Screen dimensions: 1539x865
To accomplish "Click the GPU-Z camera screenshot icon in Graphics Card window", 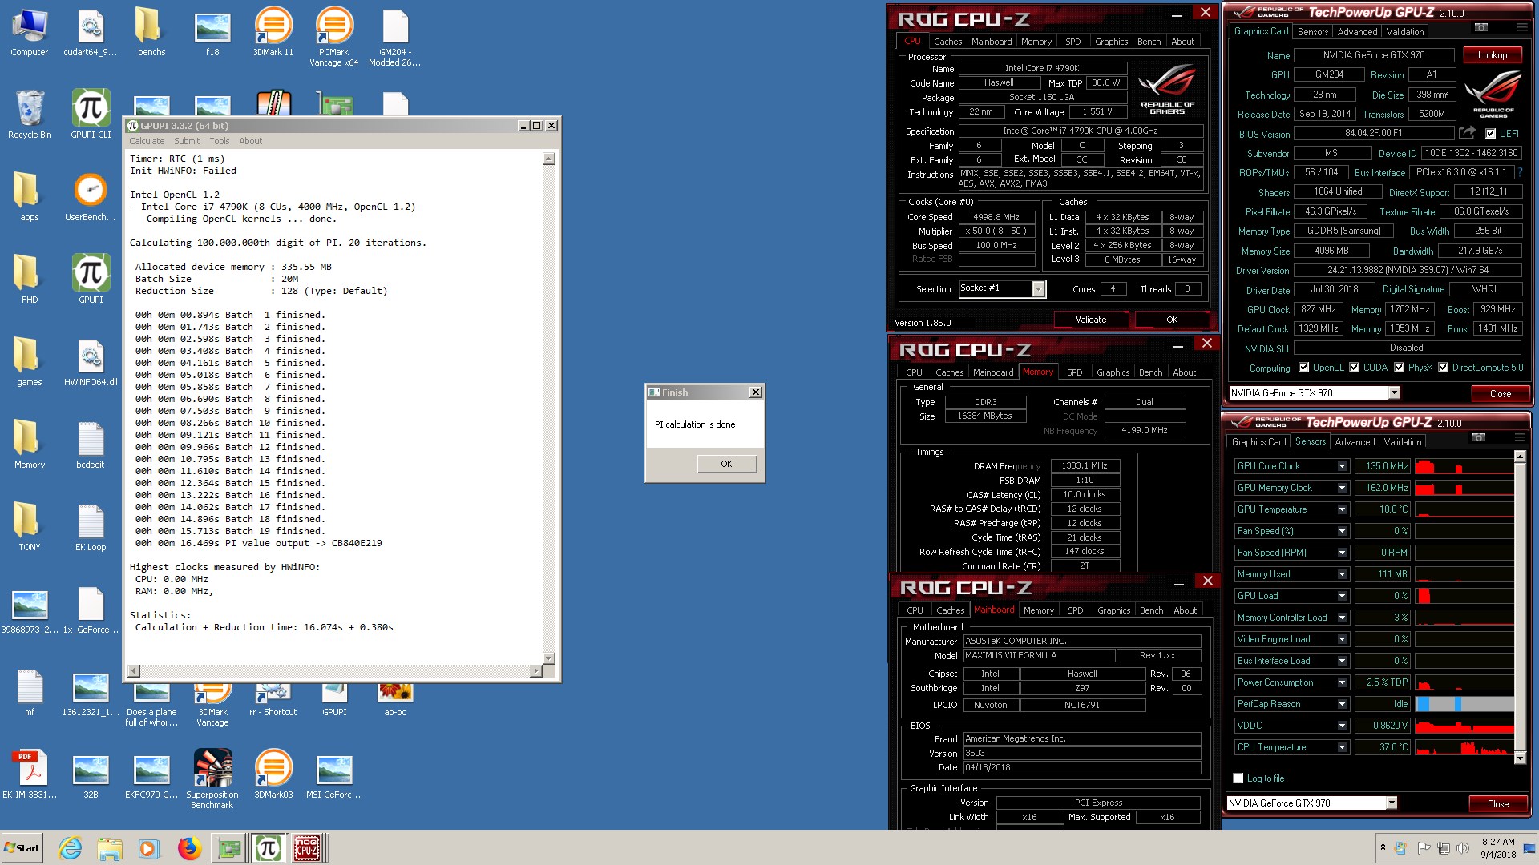I will point(1481,27).
